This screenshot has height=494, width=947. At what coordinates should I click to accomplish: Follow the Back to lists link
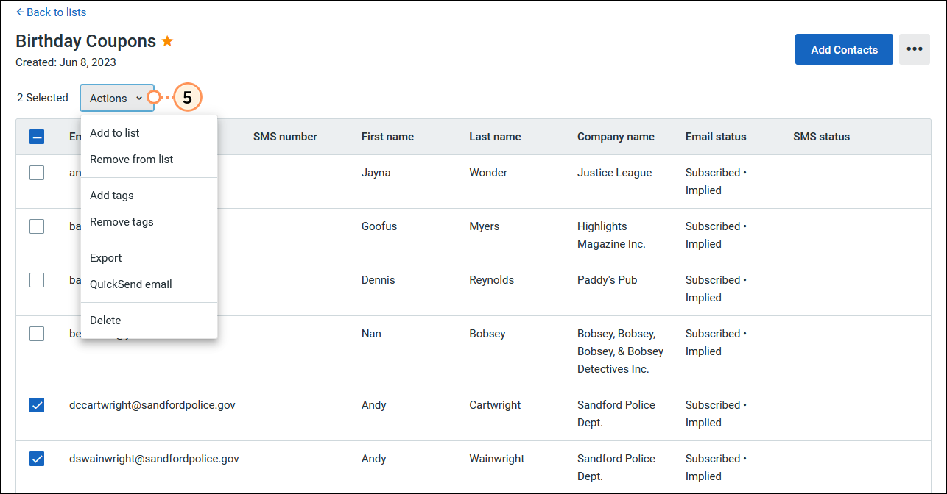click(51, 12)
